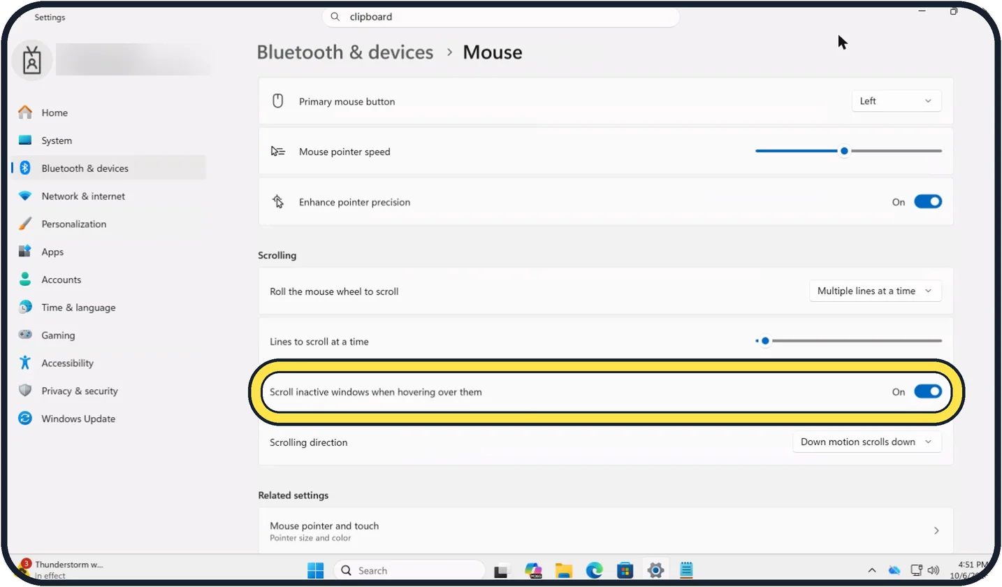Launch Microsoft Edge from the taskbar

click(594, 570)
